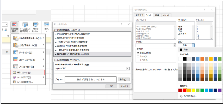Viewport: 223px width, 104px height.
Task: Click キャンセル in 新しい書式ルール dialog
Action: pos(124,86)
